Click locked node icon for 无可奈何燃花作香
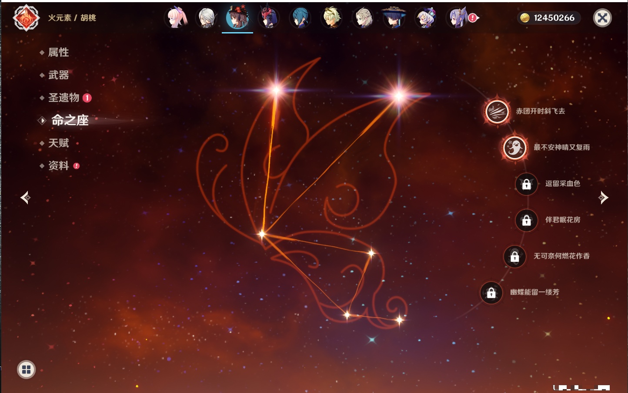Image resolution: width=628 pixels, height=393 pixels. click(514, 257)
